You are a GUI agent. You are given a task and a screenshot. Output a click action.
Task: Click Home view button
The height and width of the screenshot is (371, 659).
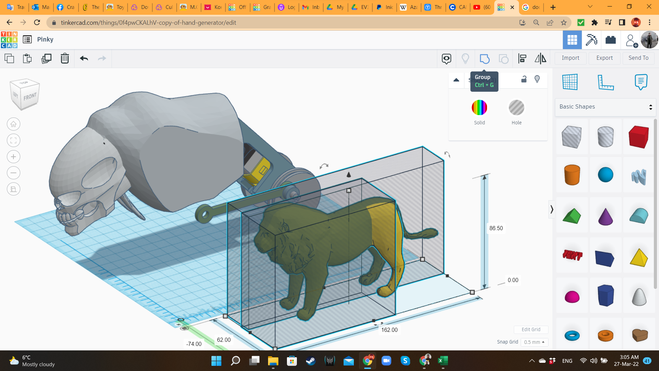click(13, 124)
